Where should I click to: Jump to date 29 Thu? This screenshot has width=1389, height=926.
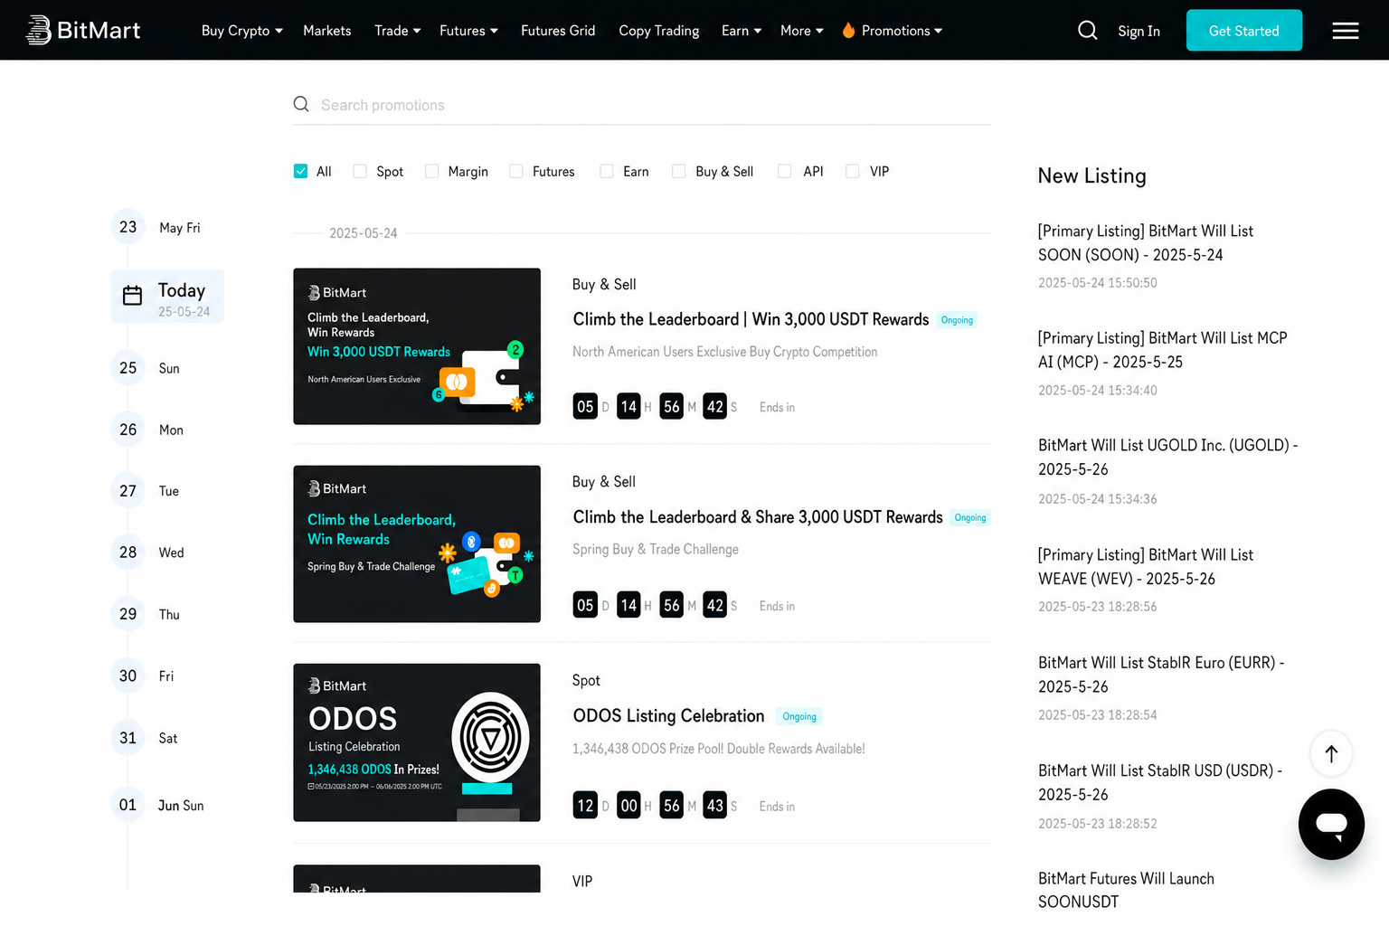[146, 614]
